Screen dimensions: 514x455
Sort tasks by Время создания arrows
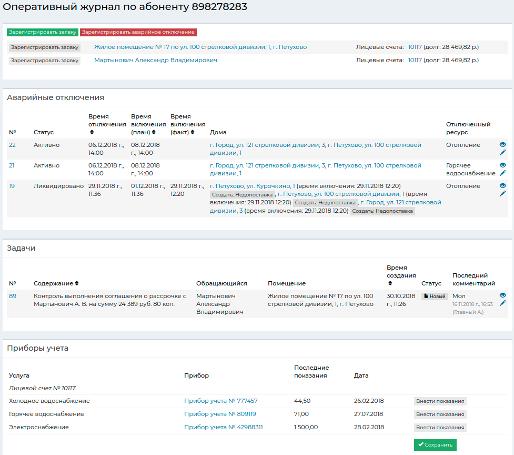(390, 283)
